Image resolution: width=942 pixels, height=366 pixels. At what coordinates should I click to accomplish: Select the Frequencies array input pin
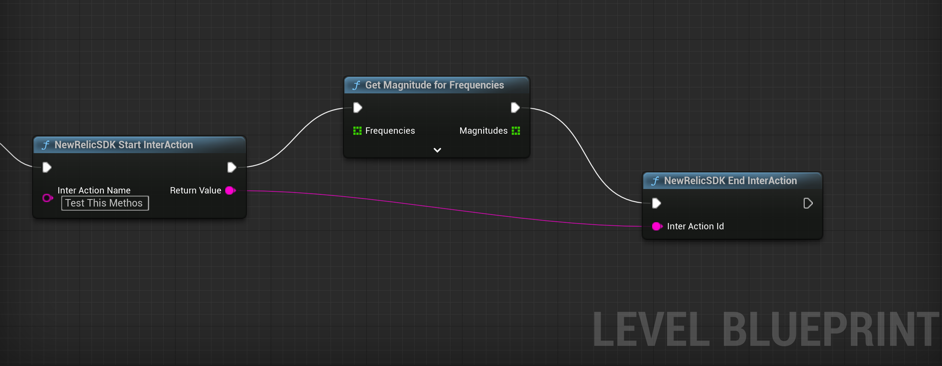[x=357, y=131]
